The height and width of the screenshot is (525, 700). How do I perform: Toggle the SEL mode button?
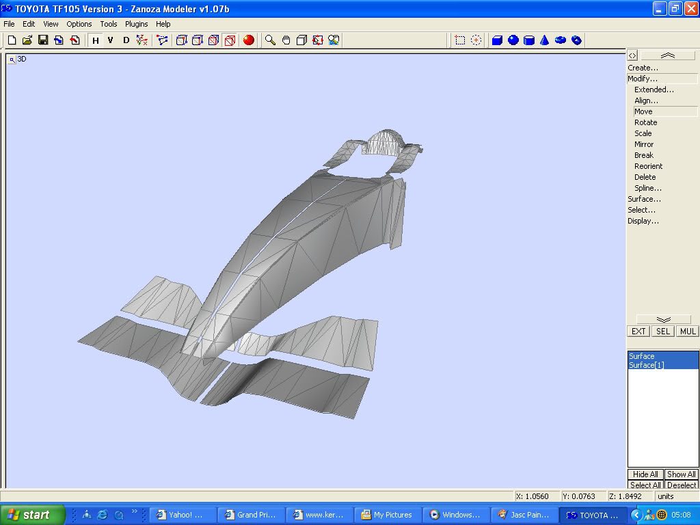click(x=662, y=332)
